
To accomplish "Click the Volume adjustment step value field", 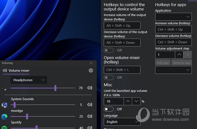I will click(x=165, y=54).
